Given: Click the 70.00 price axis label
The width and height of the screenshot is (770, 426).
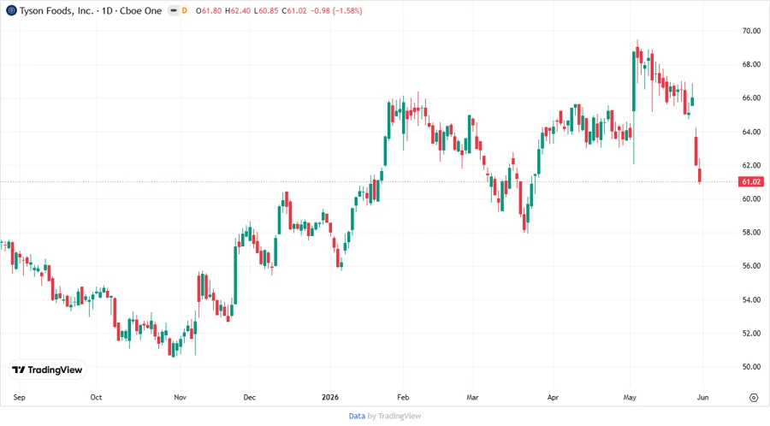Looking at the screenshot, I should pos(751,31).
